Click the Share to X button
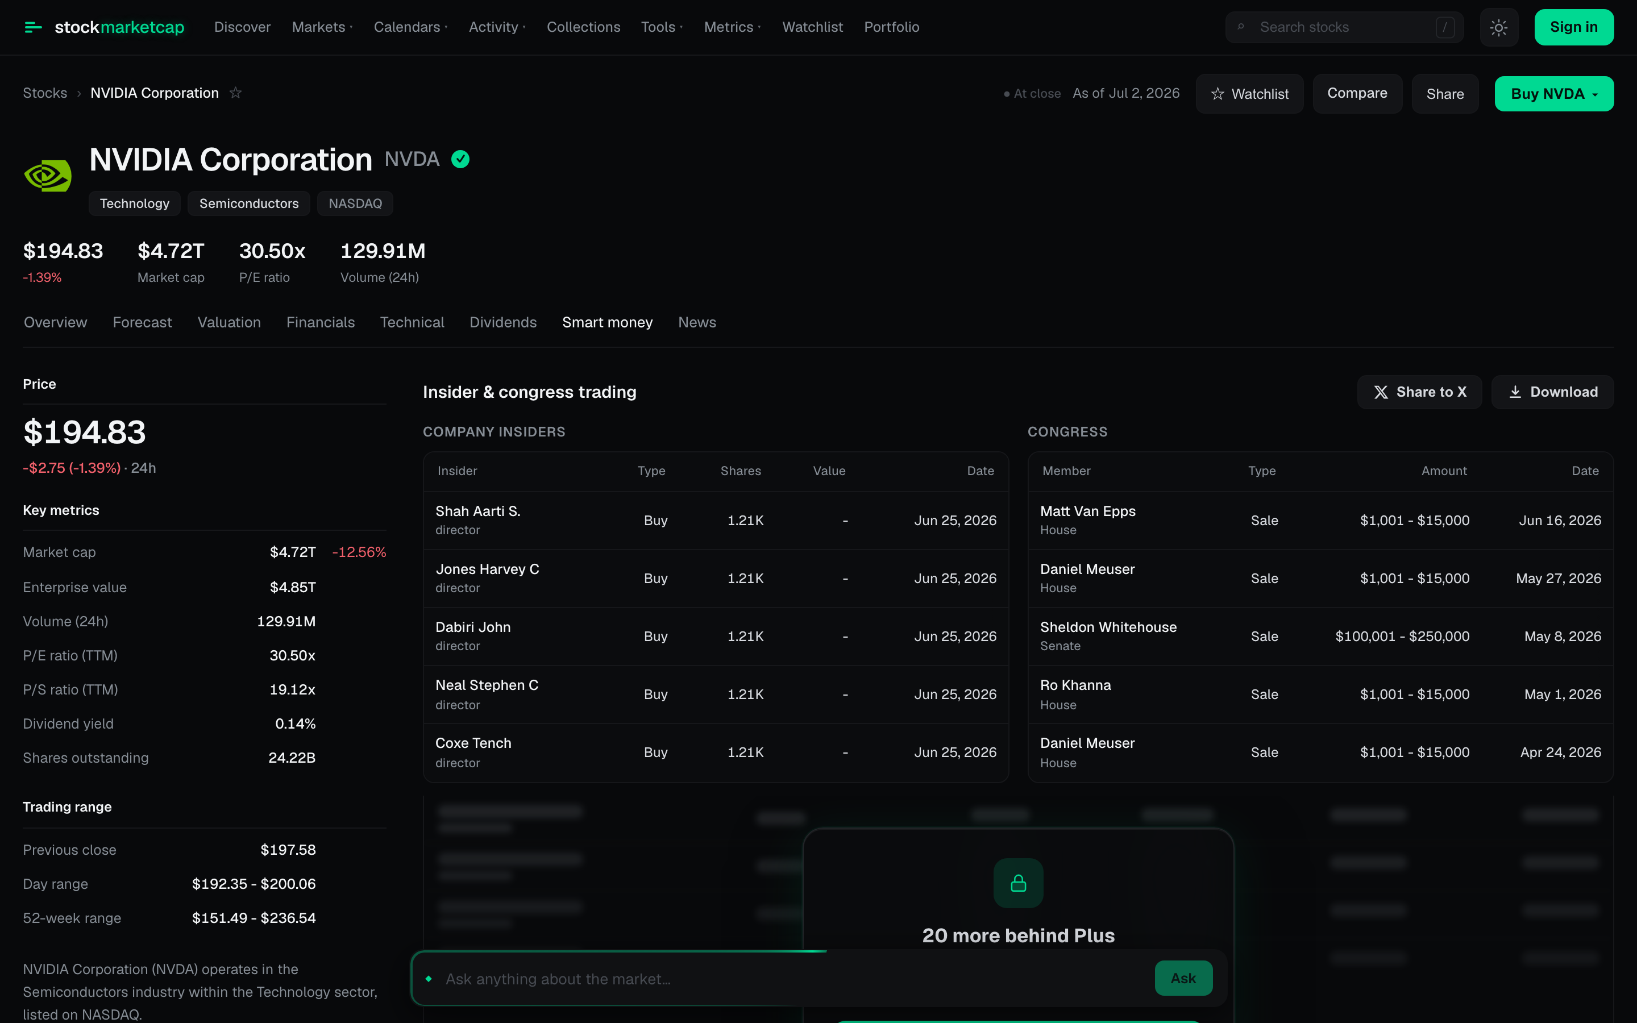 pyautogui.click(x=1419, y=392)
